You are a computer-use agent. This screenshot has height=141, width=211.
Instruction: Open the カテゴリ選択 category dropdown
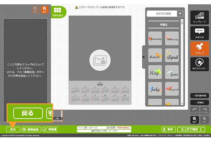165,14
